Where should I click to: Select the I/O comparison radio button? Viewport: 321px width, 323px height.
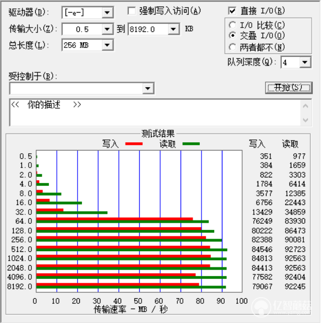232,25
